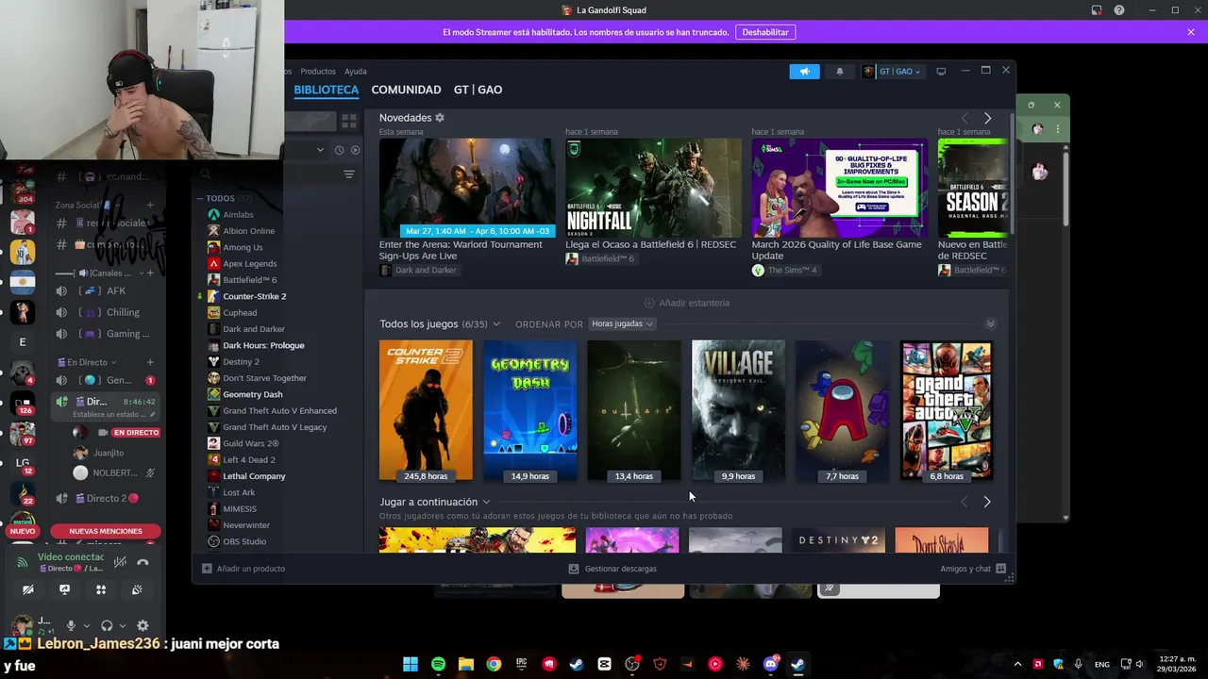Click NUEVO badge in Discord server list

pyautogui.click(x=21, y=531)
